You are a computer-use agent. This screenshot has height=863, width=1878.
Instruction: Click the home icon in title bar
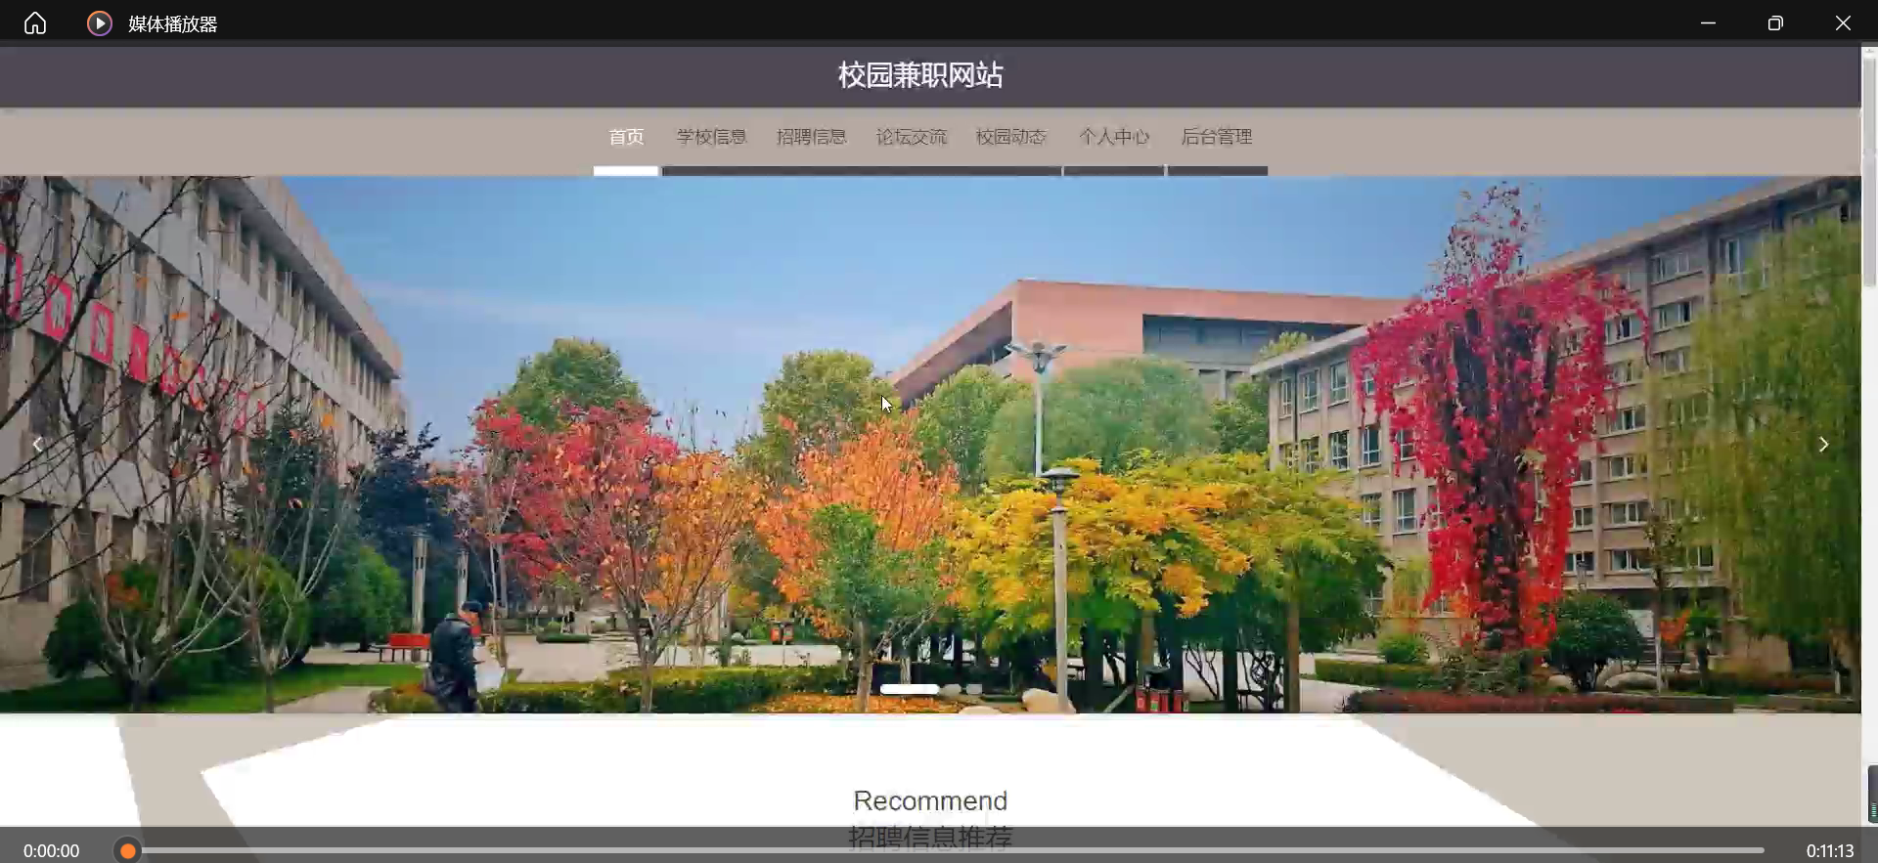35,23
